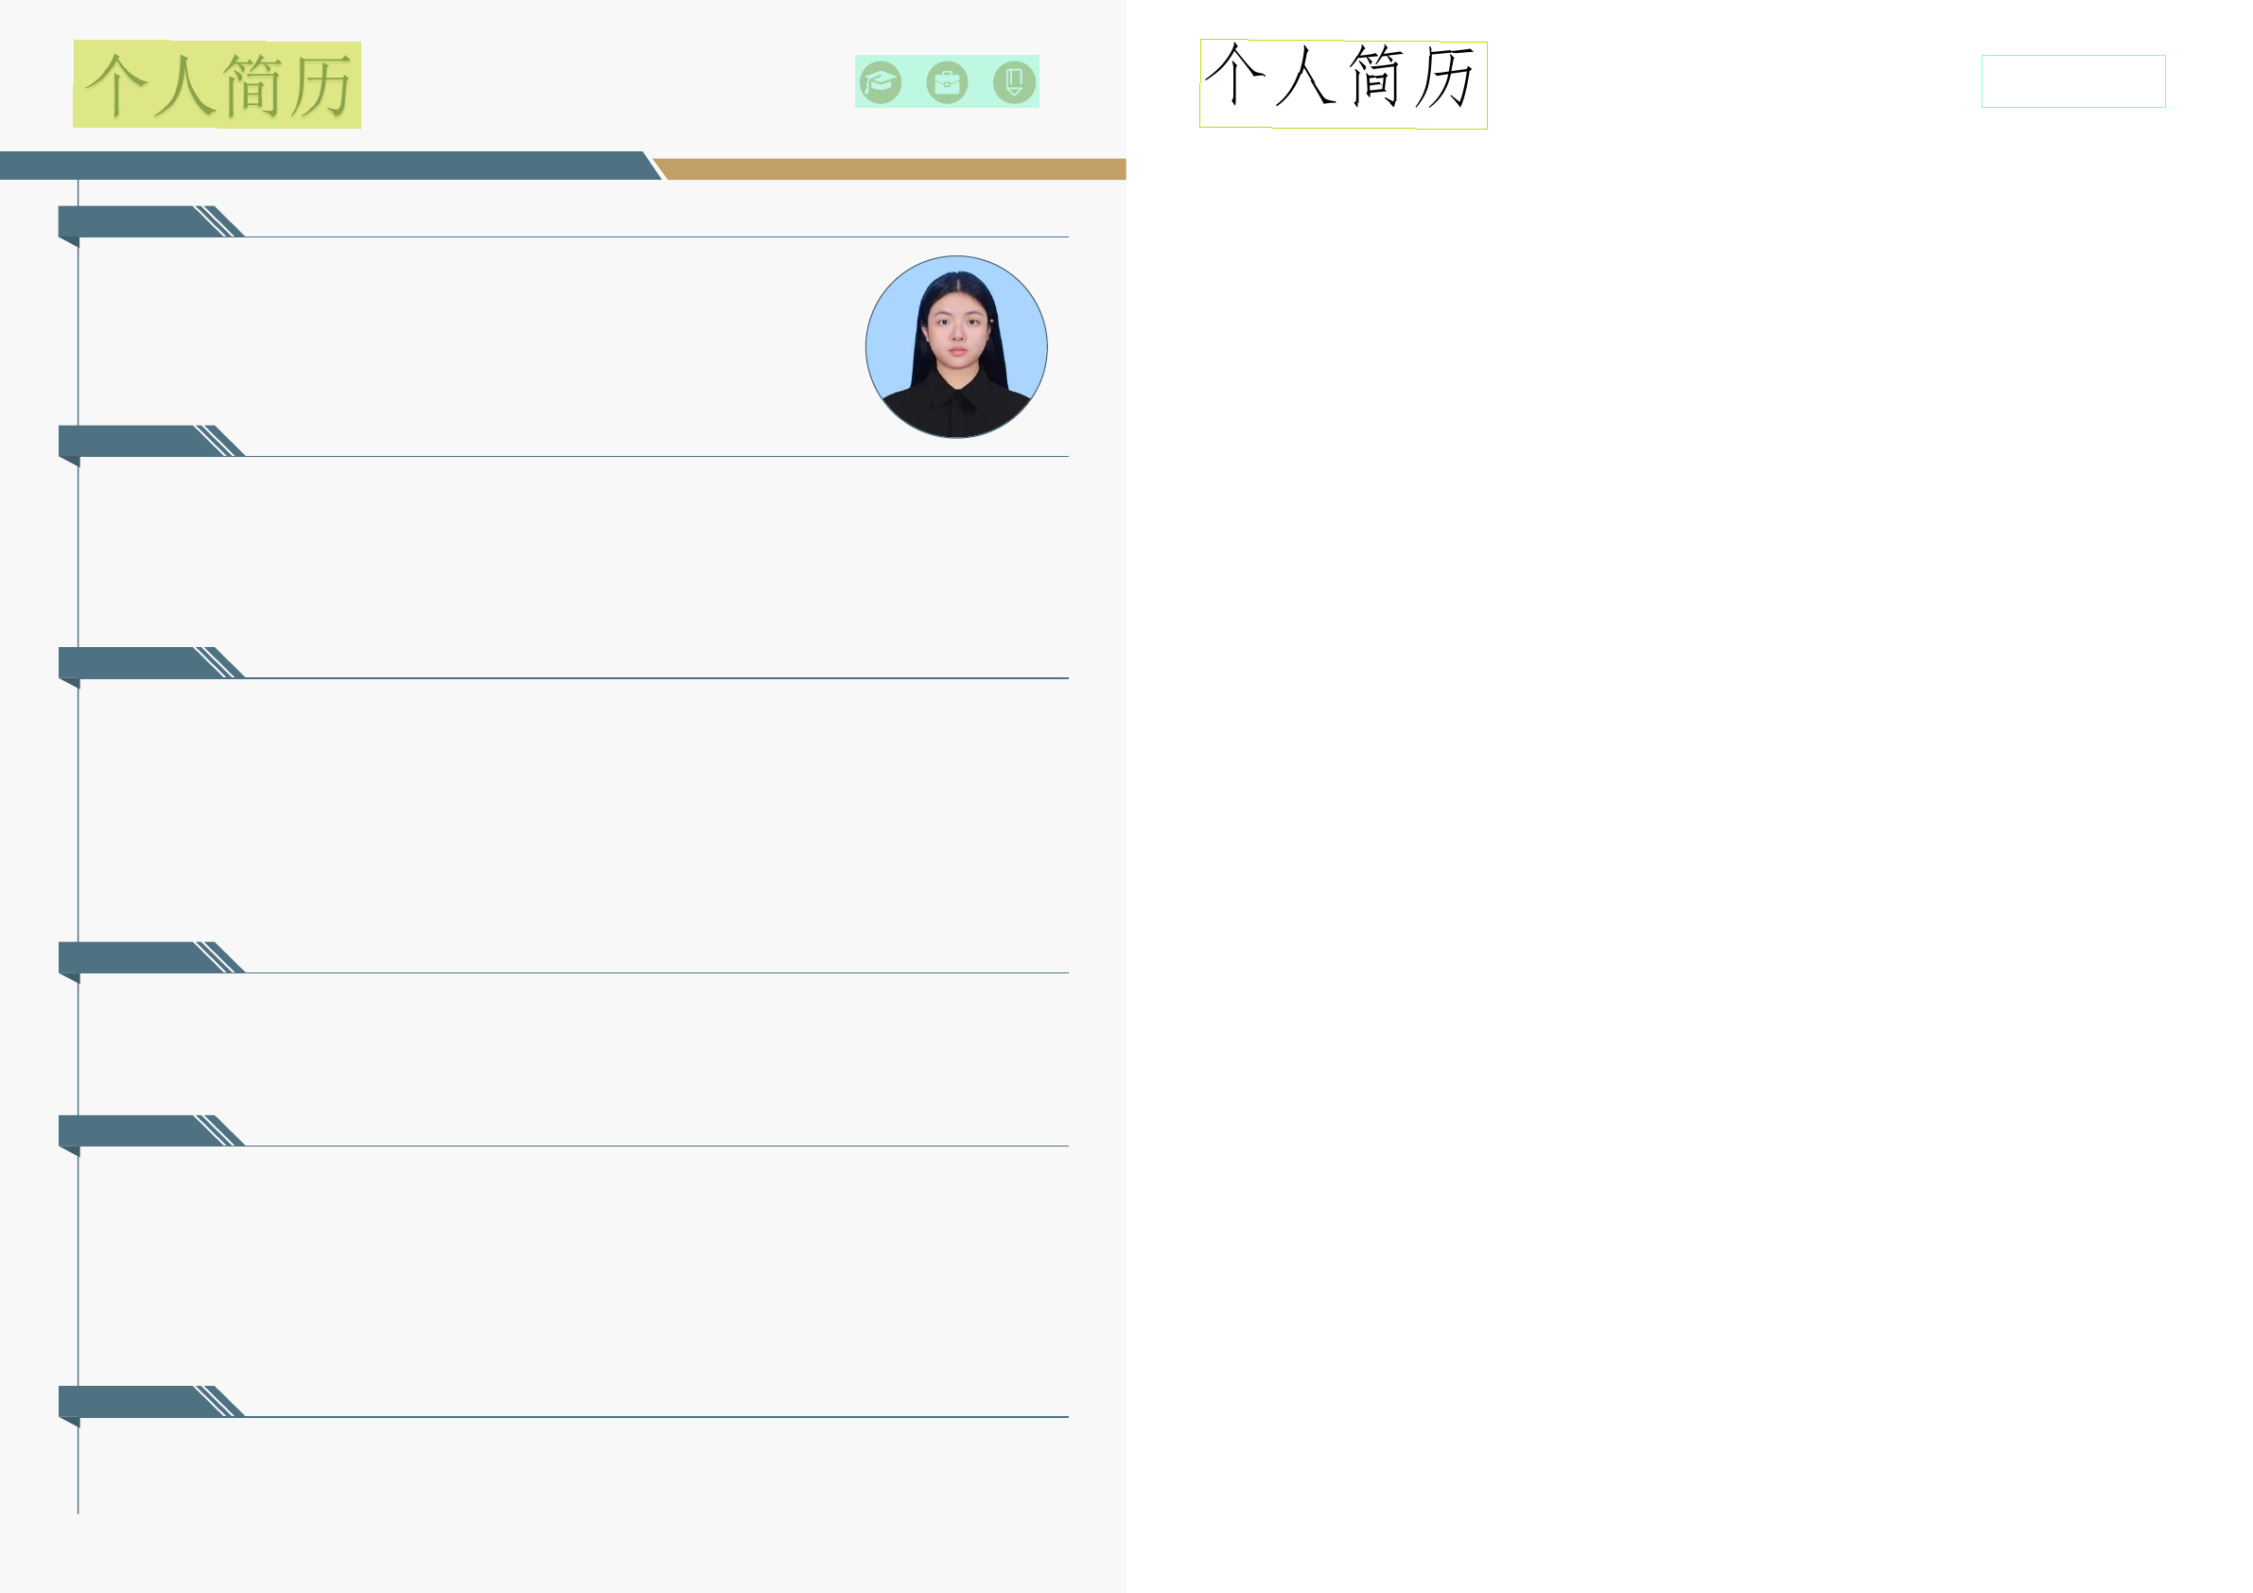Click the long dark teal header bar
This screenshot has width=2253, height=1593.
coord(323,165)
